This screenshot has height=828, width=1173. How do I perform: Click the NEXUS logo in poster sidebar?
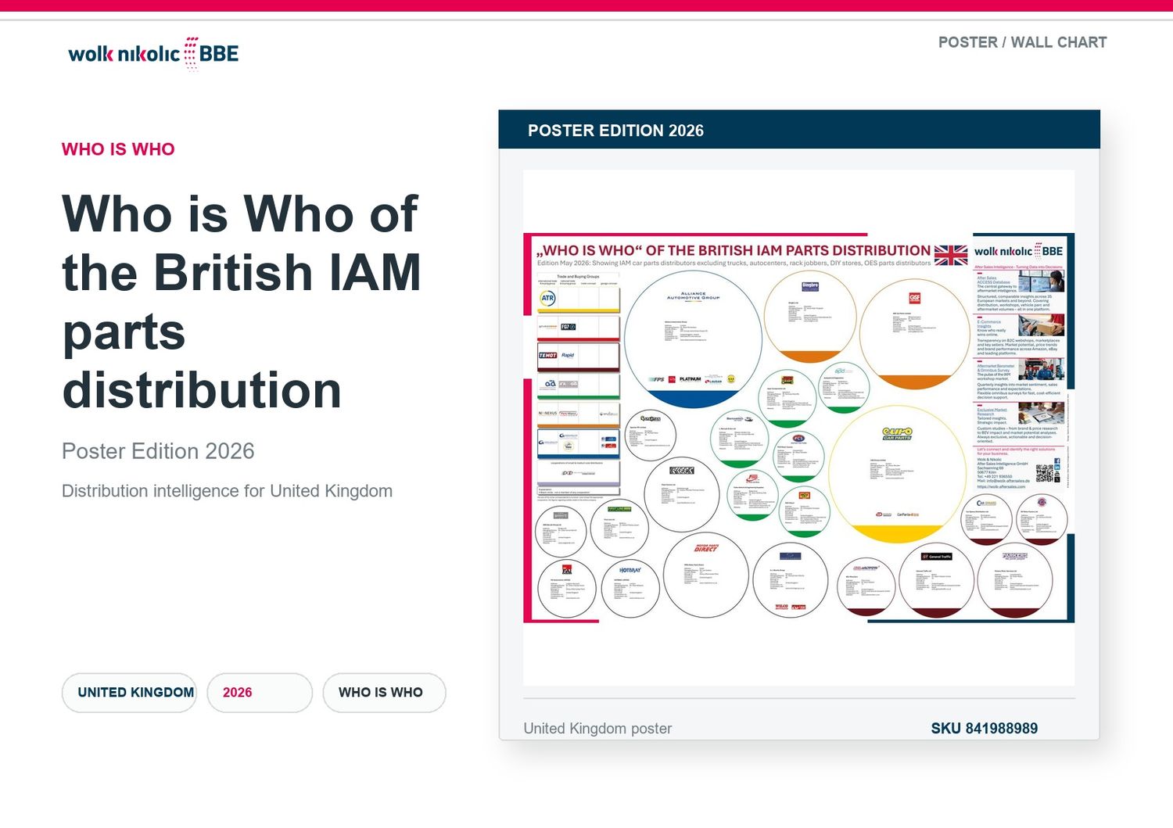[547, 413]
